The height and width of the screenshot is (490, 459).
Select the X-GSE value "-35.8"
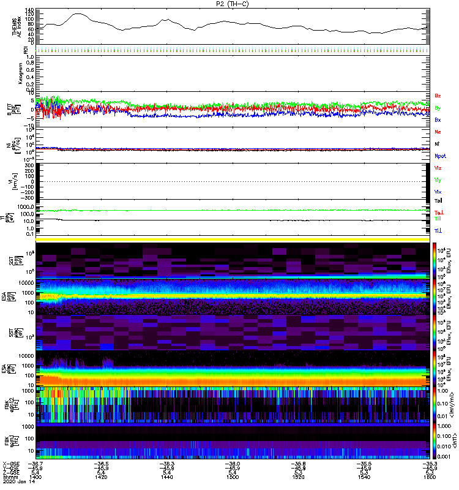(298, 464)
